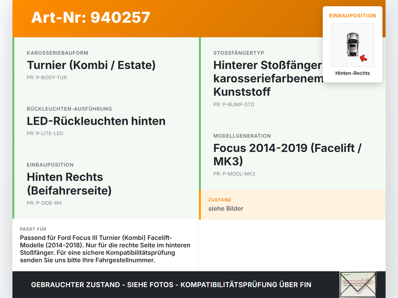
Task: Click the 'Passend für Ford Focus III' description
Action: 105,249
